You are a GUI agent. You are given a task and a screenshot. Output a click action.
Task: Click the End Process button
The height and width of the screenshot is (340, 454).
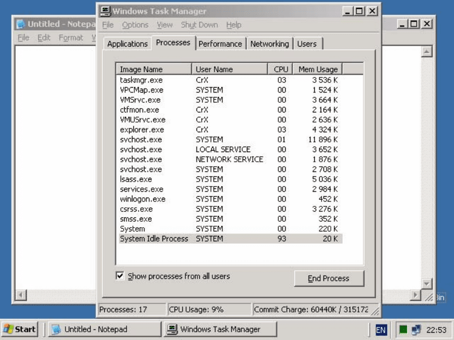point(329,278)
